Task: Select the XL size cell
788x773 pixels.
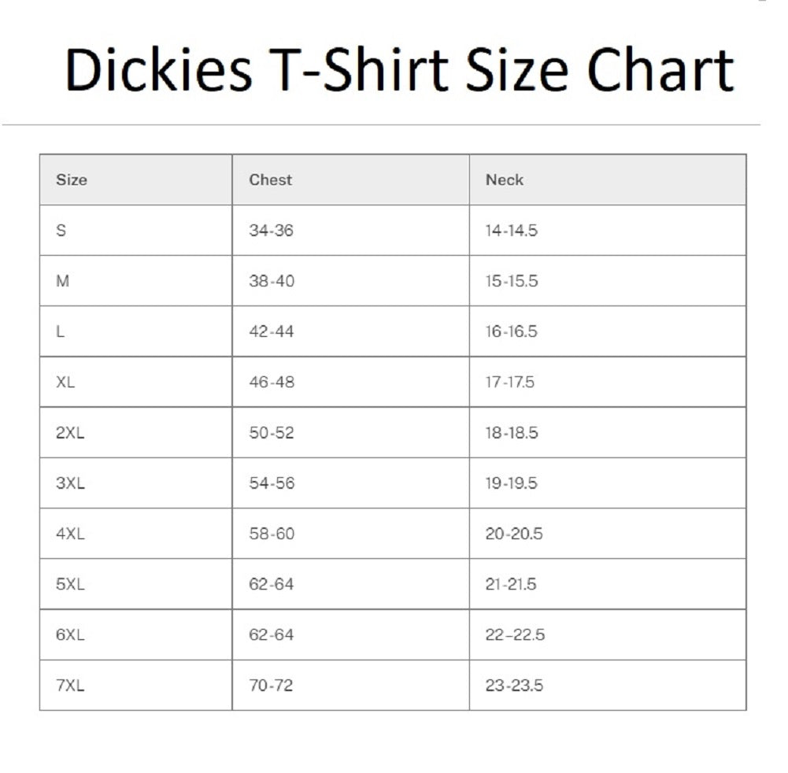Action: 66,382
